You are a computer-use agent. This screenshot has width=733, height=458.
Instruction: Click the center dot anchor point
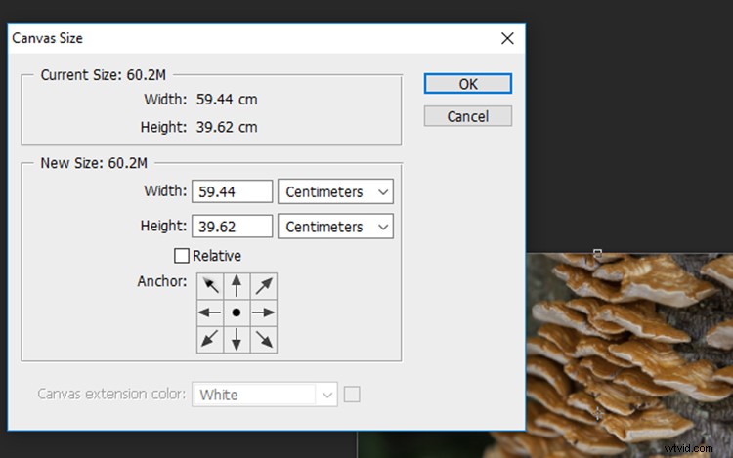[x=237, y=312]
